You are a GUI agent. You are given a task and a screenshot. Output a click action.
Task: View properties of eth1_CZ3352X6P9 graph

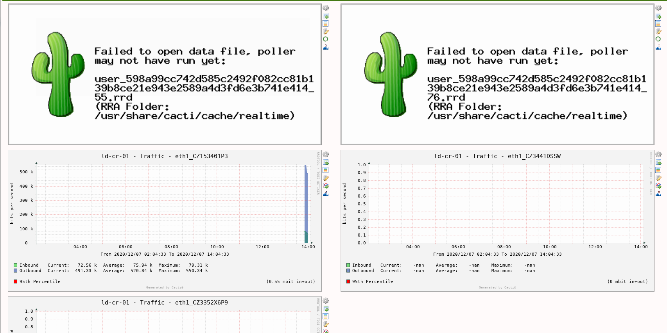[x=326, y=316]
